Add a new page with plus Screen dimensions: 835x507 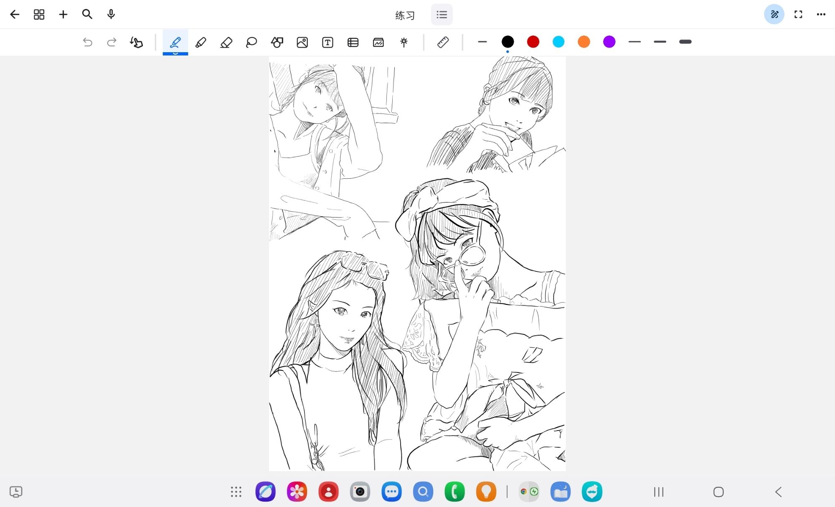[x=63, y=15]
